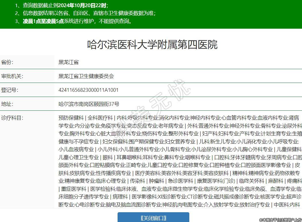Click the bold text 凌晨1点至凌晨5点
The width and height of the screenshot is (302, 222).
(43, 21)
